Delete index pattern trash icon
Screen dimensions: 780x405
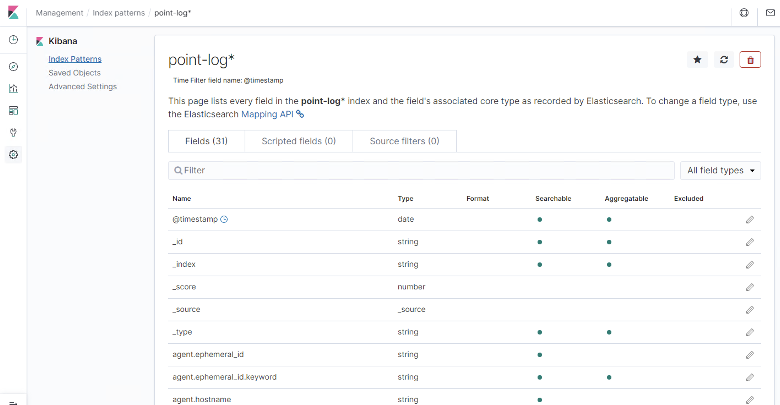click(750, 60)
